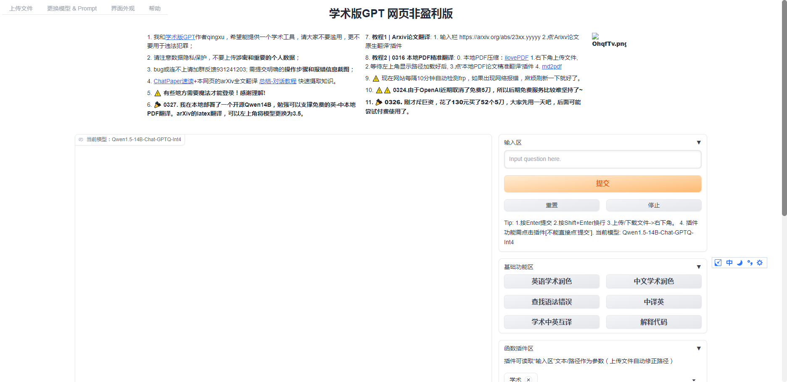Open the plugin category dropdown arrow
Image resolution: width=787 pixels, height=382 pixels.
(694, 379)
